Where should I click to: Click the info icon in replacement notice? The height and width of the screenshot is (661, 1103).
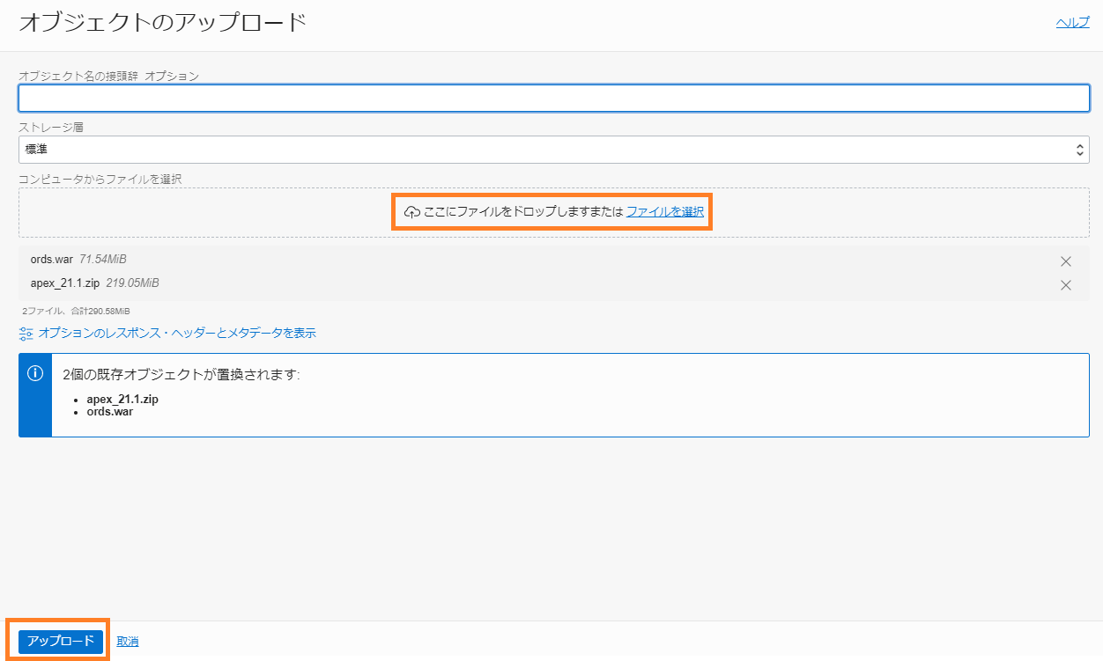pos(35,373)
